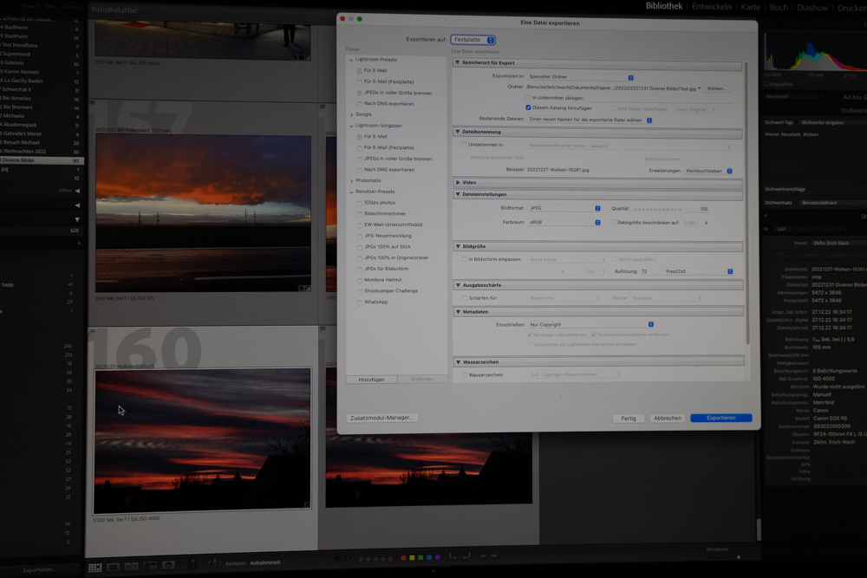Enable the 'Diesem Katalog hinzufügen' checkbox
The image size is (867, 578).
coord(528,108)
